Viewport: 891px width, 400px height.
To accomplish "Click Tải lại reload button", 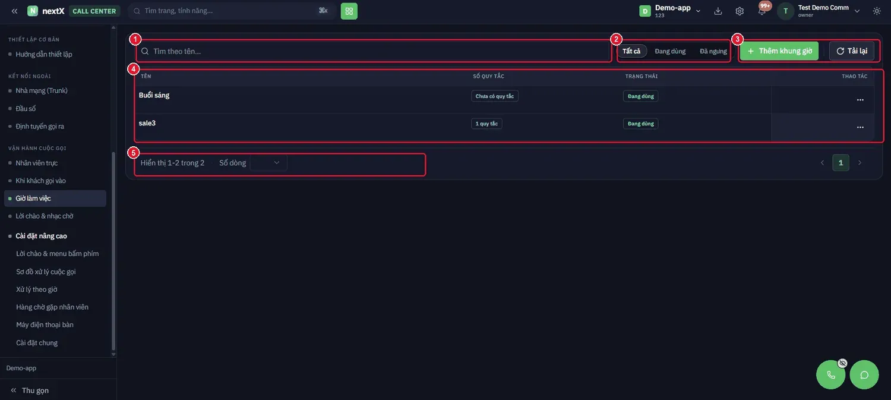I will pos(852,51).
